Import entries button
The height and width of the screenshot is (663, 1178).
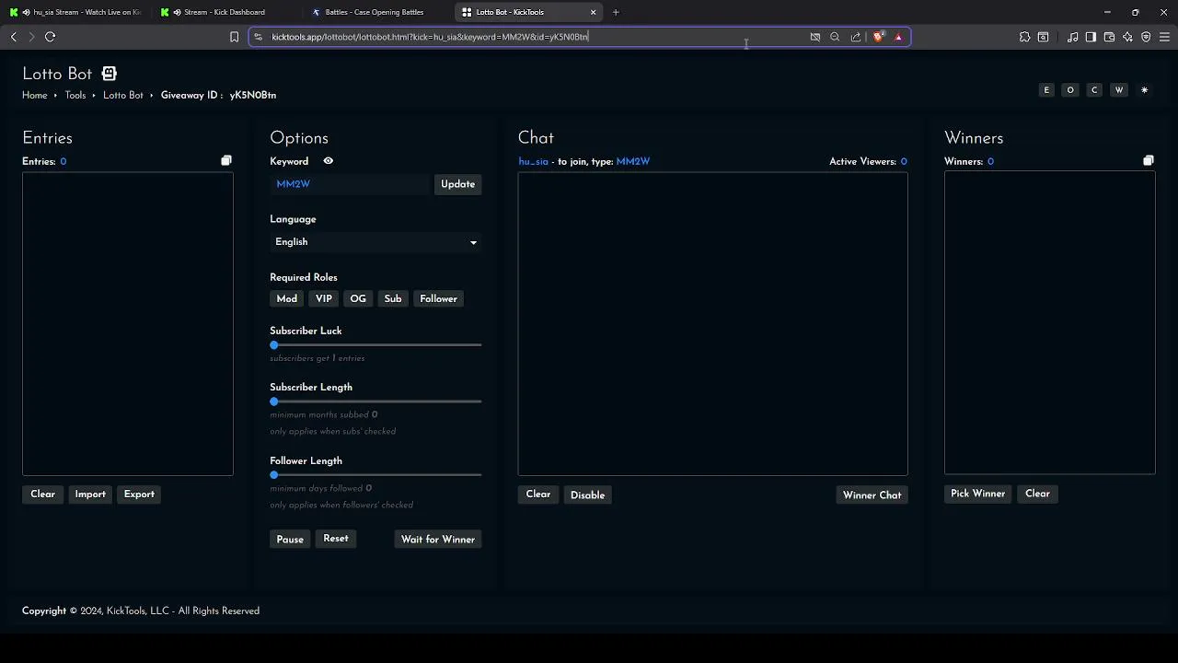(90, 494)
